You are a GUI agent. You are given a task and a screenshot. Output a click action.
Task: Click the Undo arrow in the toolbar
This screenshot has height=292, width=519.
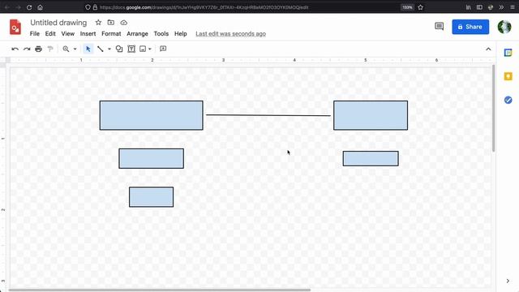point(15,49)
